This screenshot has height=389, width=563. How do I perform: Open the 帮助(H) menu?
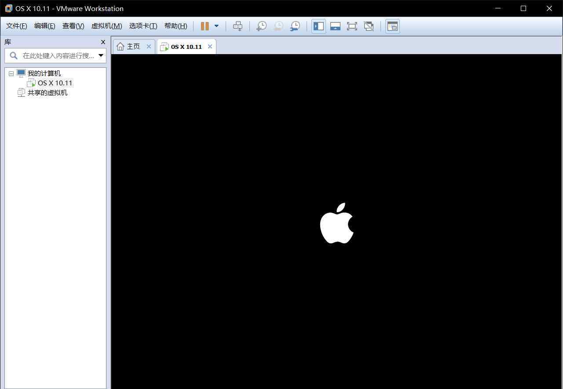(175, 26)
